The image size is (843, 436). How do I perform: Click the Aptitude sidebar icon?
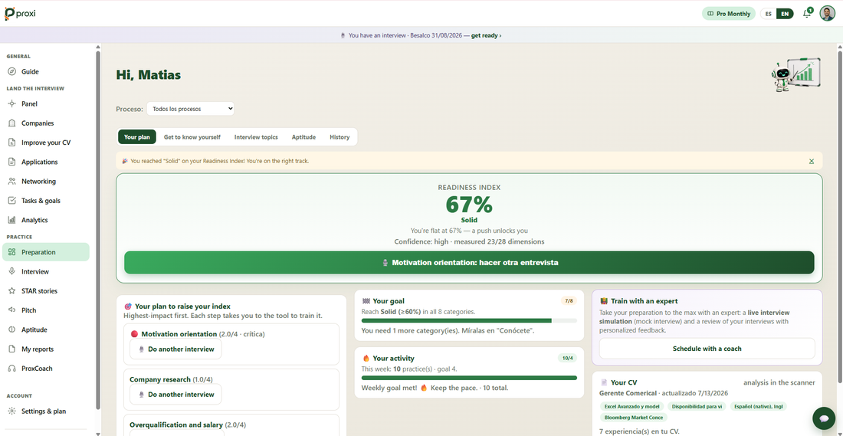click(11, 329)
